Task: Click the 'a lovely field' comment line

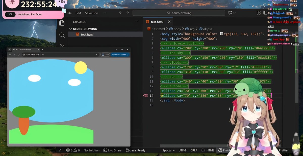Action: [182, 43]
